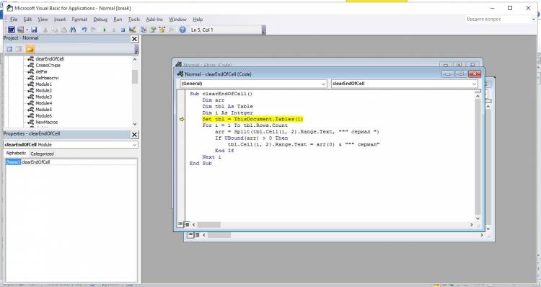Click View Code icon in Project panel
Viewport: 541px width, 287px height.
pyautogui.click(x=9, y=49)
